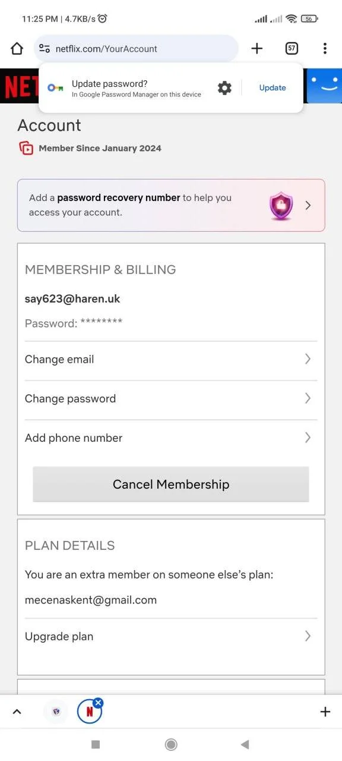Open site settings icon in address bar
The width and height of the screenshot is (342, 761).
tap(44, 49)
